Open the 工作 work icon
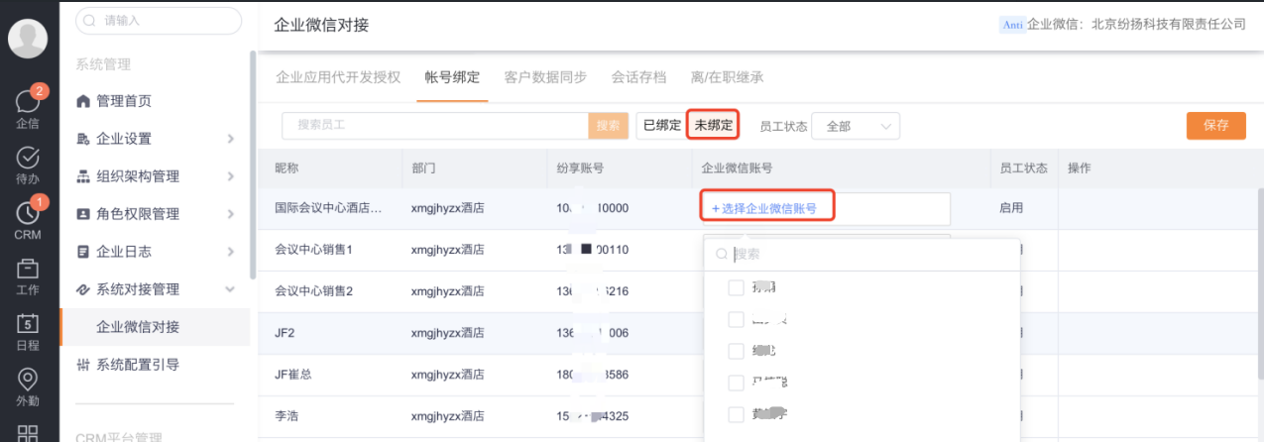The height and width of the screenshot is (442, 1264). (x=28, y=276)
